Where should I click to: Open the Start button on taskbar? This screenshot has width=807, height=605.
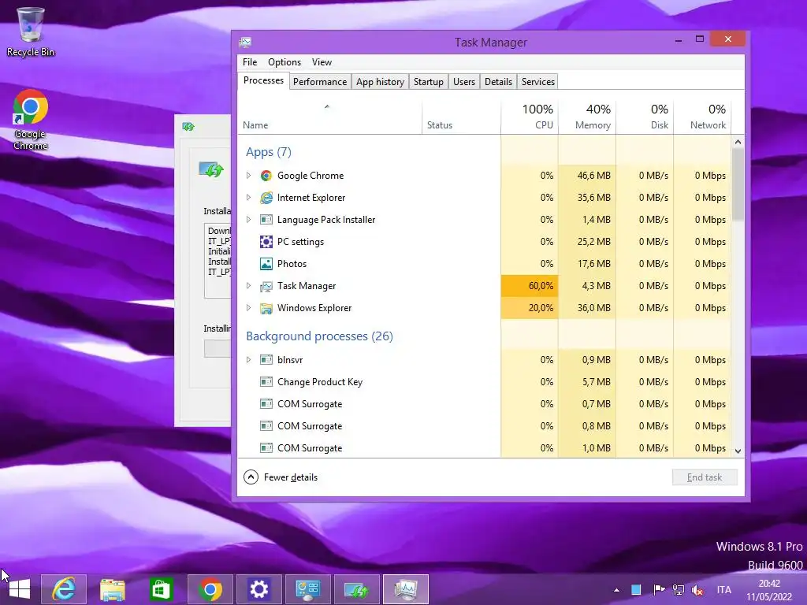[x=20, y=589]
